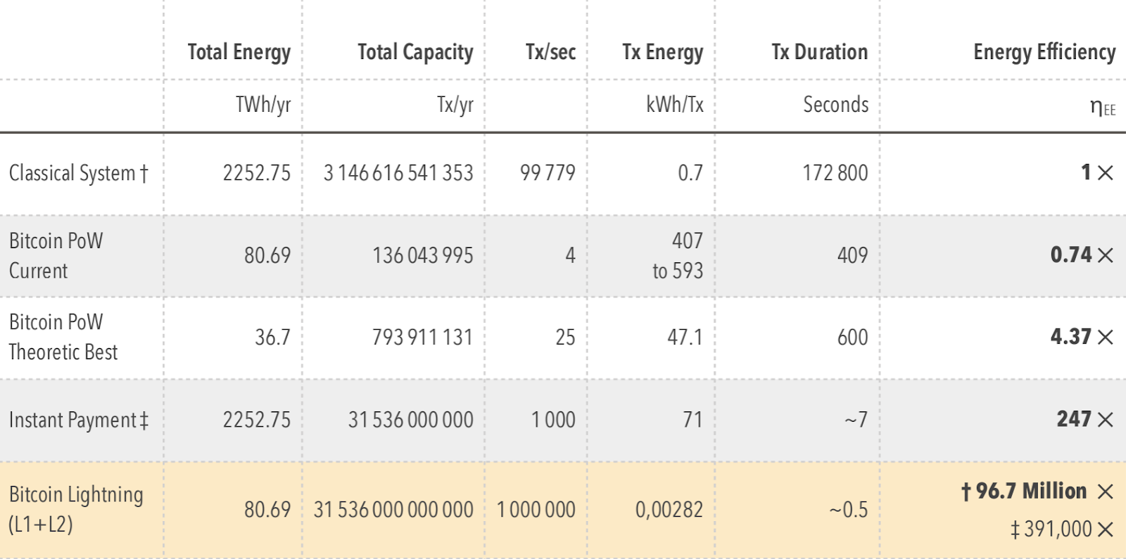Click the 172 800 seconds duration cell

click(x=835, y=173)
